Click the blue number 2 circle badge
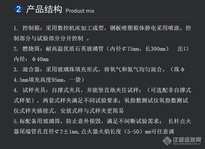The image size is (205, 149). point(19,9)
